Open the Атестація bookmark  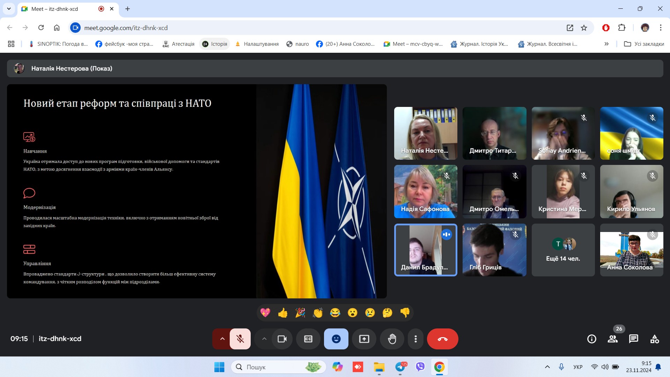178,44
